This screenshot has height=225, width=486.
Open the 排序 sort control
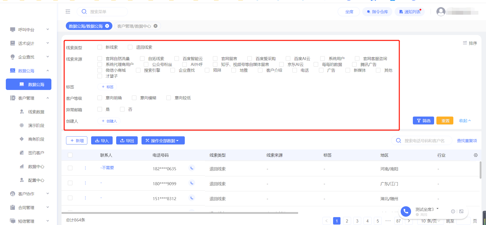pyautogui.click(x=470, y=43)
